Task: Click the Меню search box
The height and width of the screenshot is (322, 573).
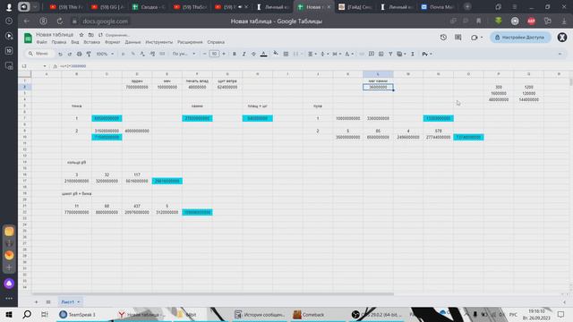Action: pos(39,54)
